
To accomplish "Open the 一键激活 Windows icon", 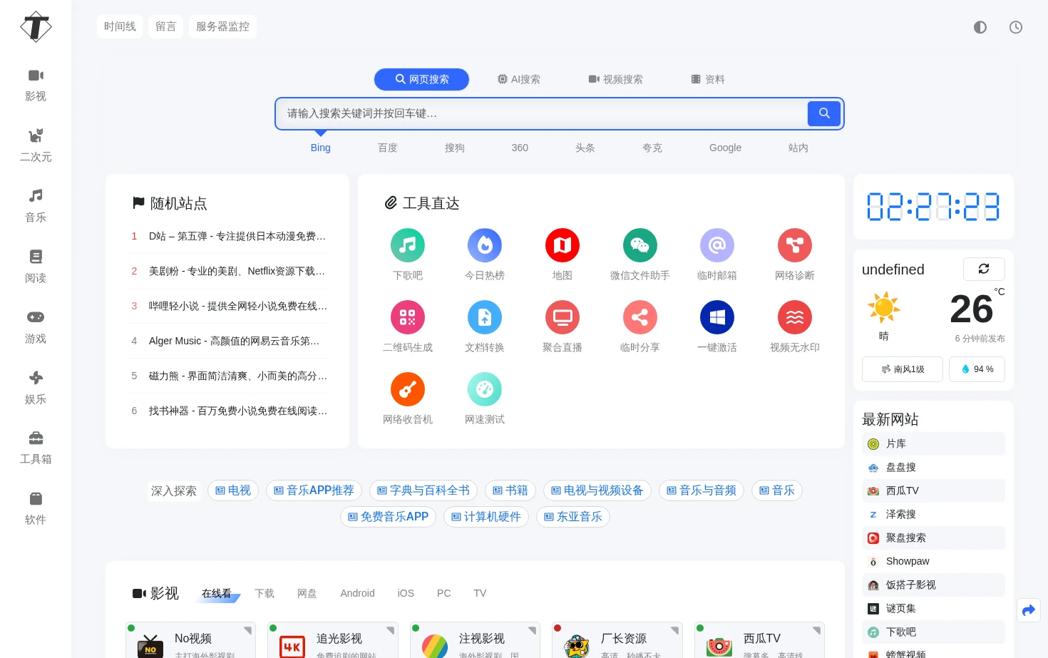I will tap(717, 317).
